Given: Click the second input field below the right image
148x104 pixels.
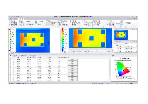Looking at the screenshot, I should click(102, 51).
